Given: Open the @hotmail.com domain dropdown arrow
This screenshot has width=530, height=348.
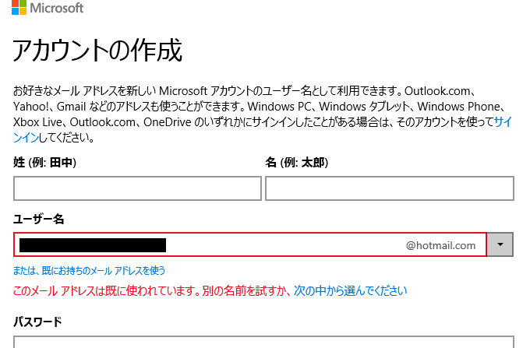Looking at the screenshot, I should pyautogui.click(x=500, y=244).
